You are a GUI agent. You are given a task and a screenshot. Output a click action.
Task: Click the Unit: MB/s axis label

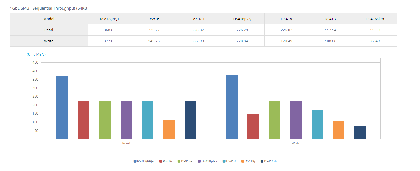click(x=36, y=54)
